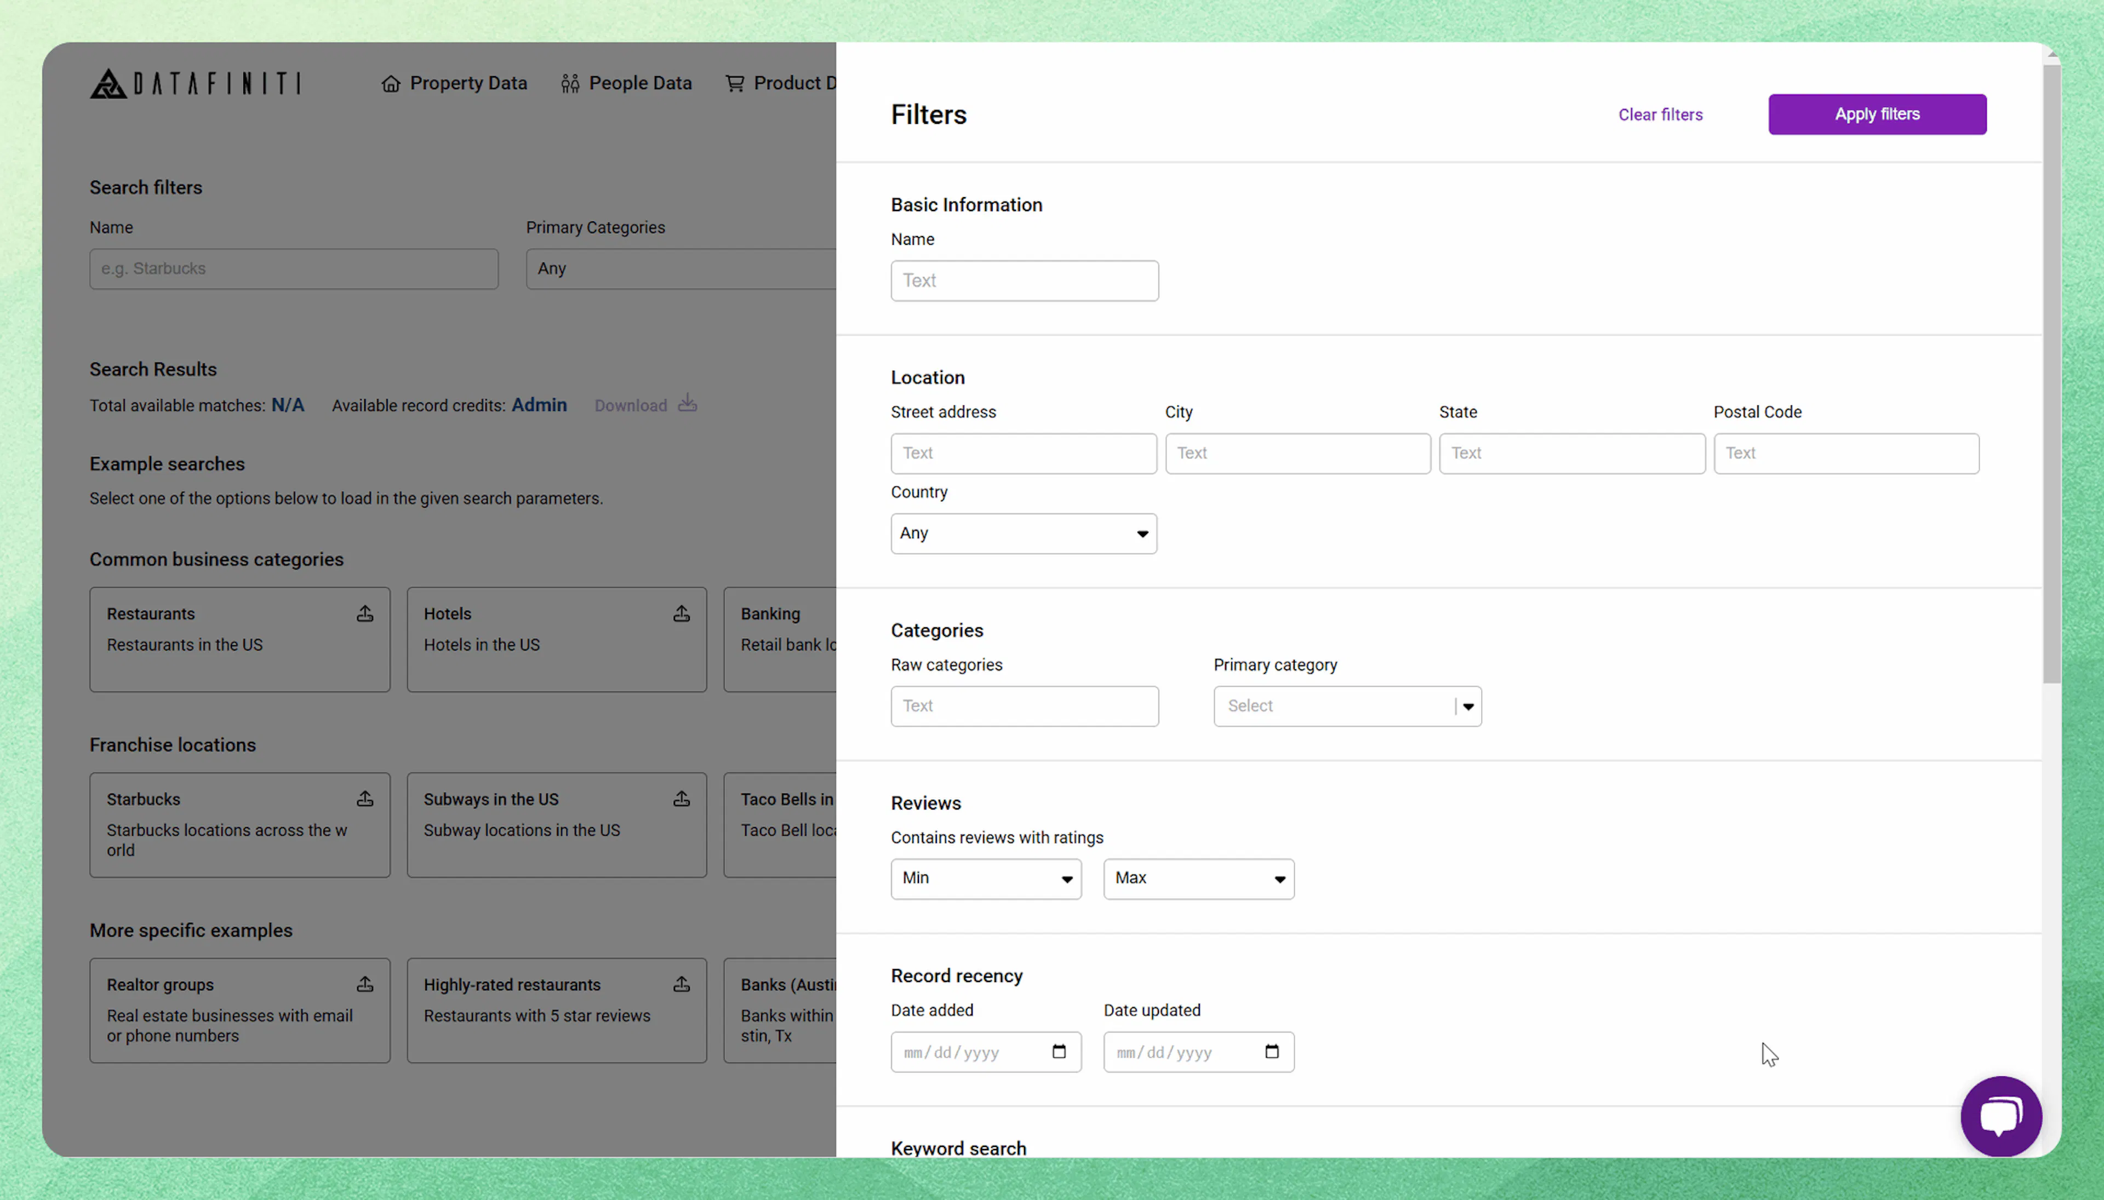This screenshot has width=2104, height=1200.
Task: Click the Download icon near record credits
Action: pos(688,404)
